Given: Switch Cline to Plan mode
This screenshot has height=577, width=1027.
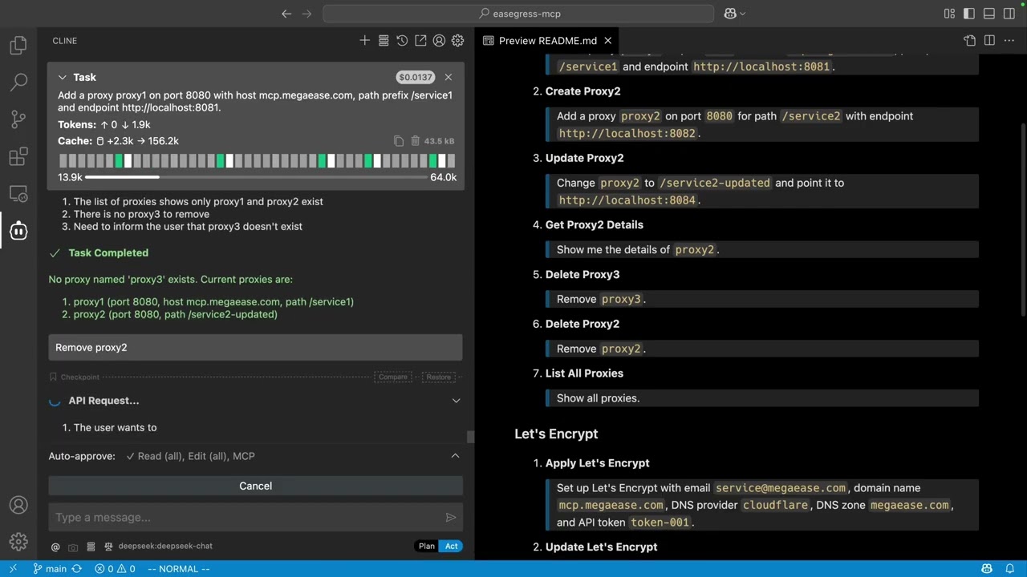Looking at the screenshot, I should coord(427,547).
